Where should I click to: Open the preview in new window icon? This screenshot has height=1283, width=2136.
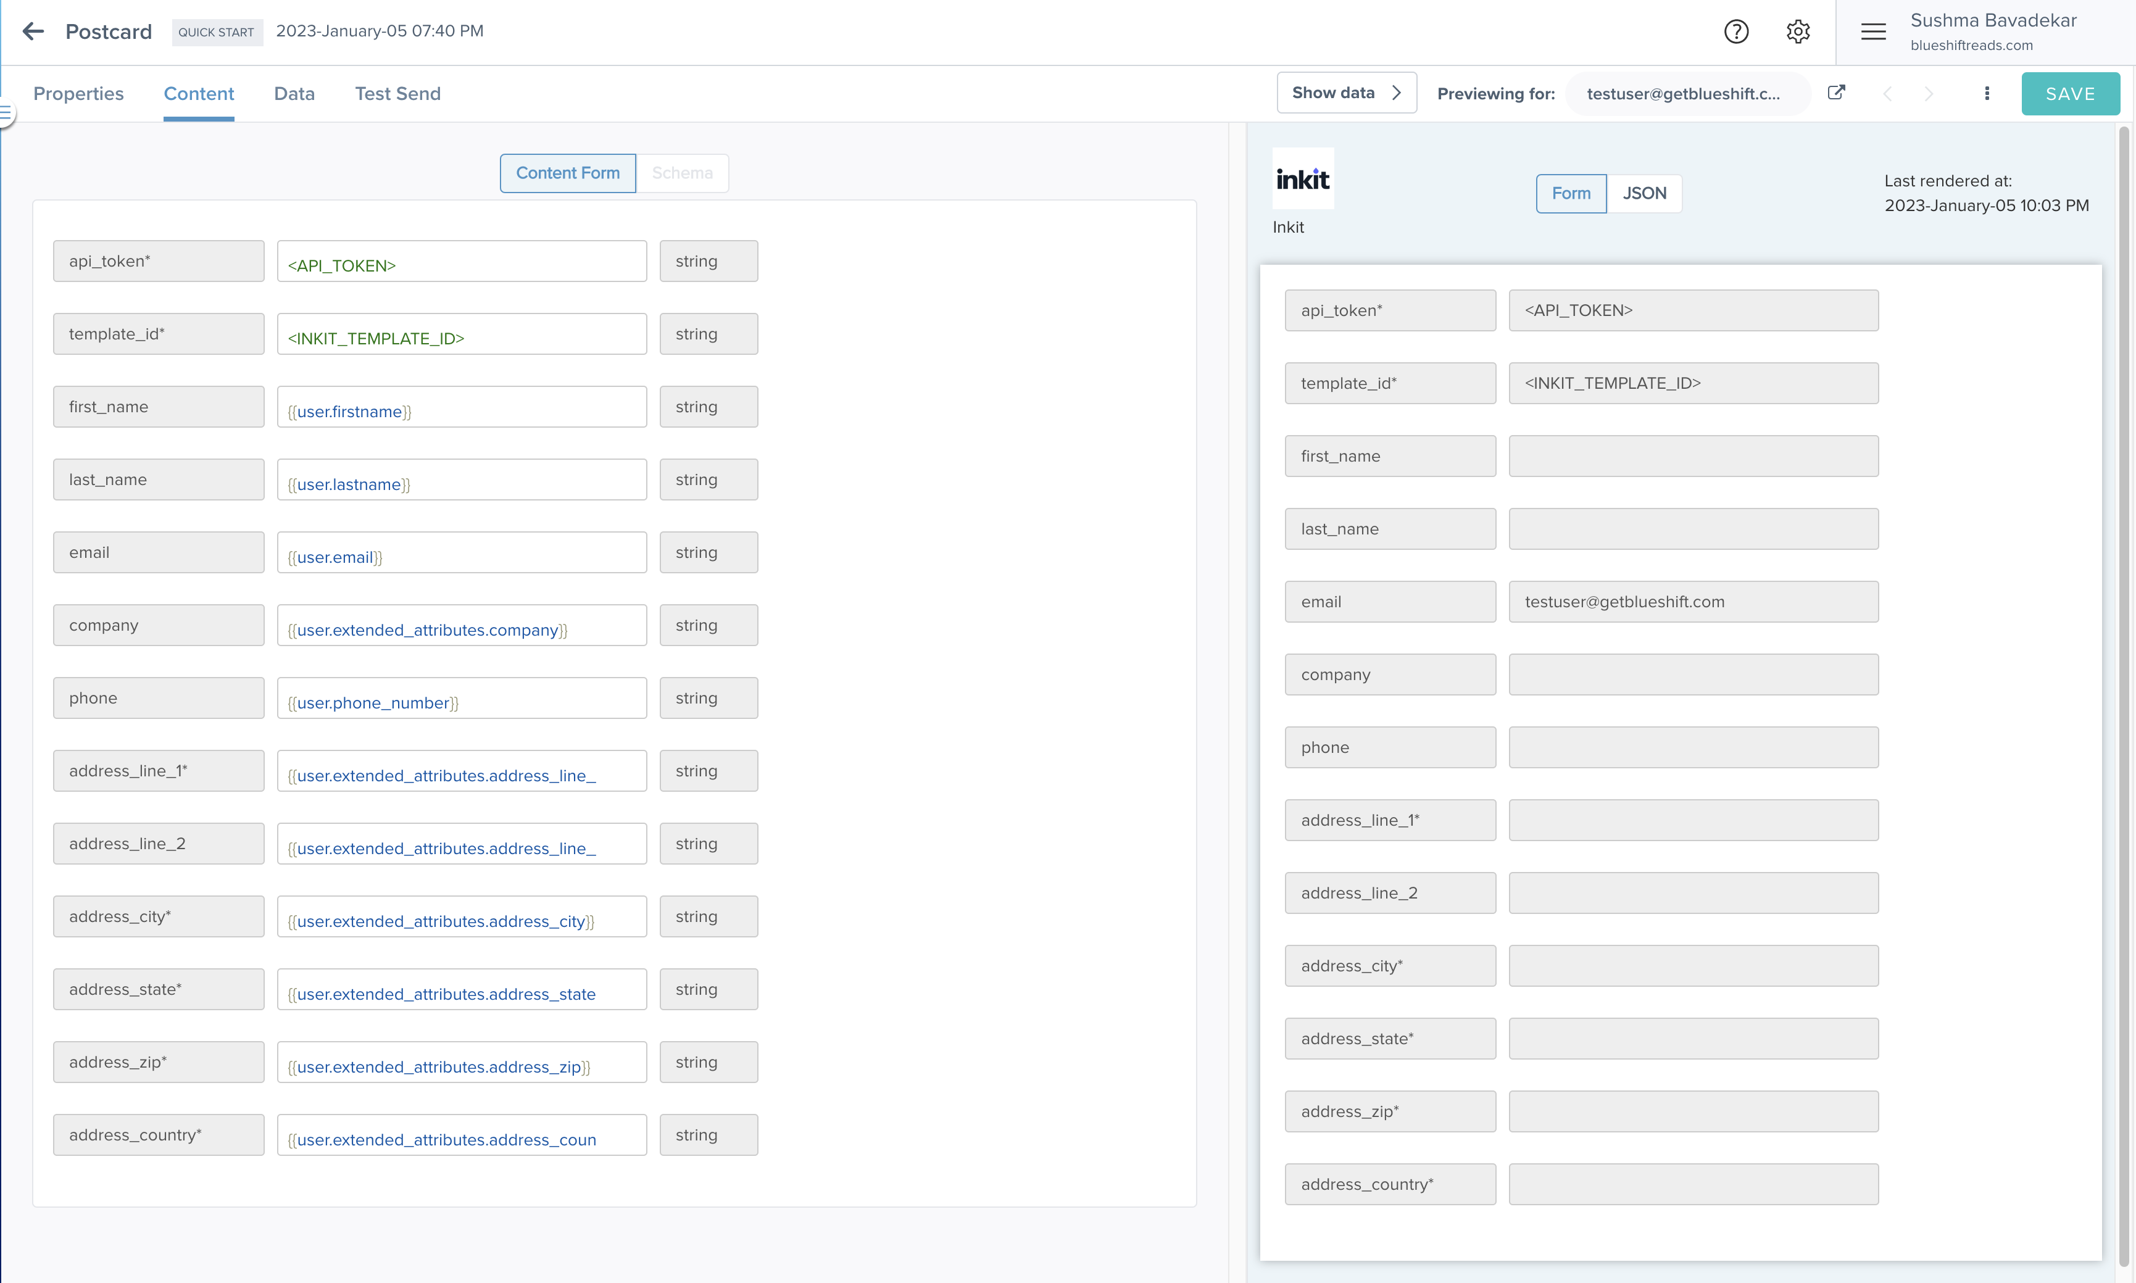(x=1837, y=93)
